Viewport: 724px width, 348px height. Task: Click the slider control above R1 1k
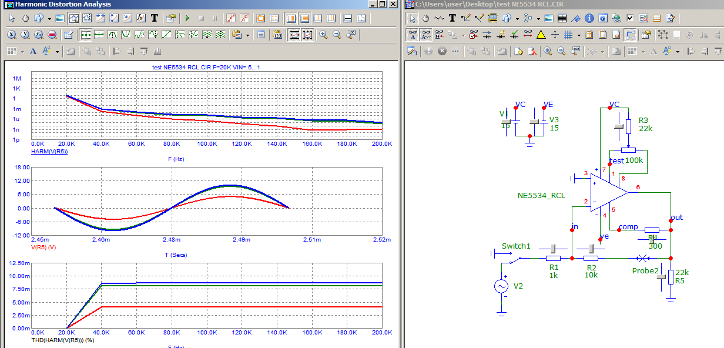[552, 248]
